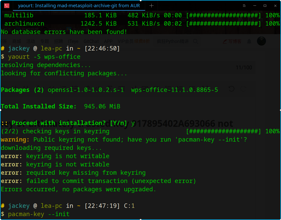Click 'wps-office-11.1.0.8865-5' package name
281x220 pixels.
pyautogui.click(x=175, y=90)
